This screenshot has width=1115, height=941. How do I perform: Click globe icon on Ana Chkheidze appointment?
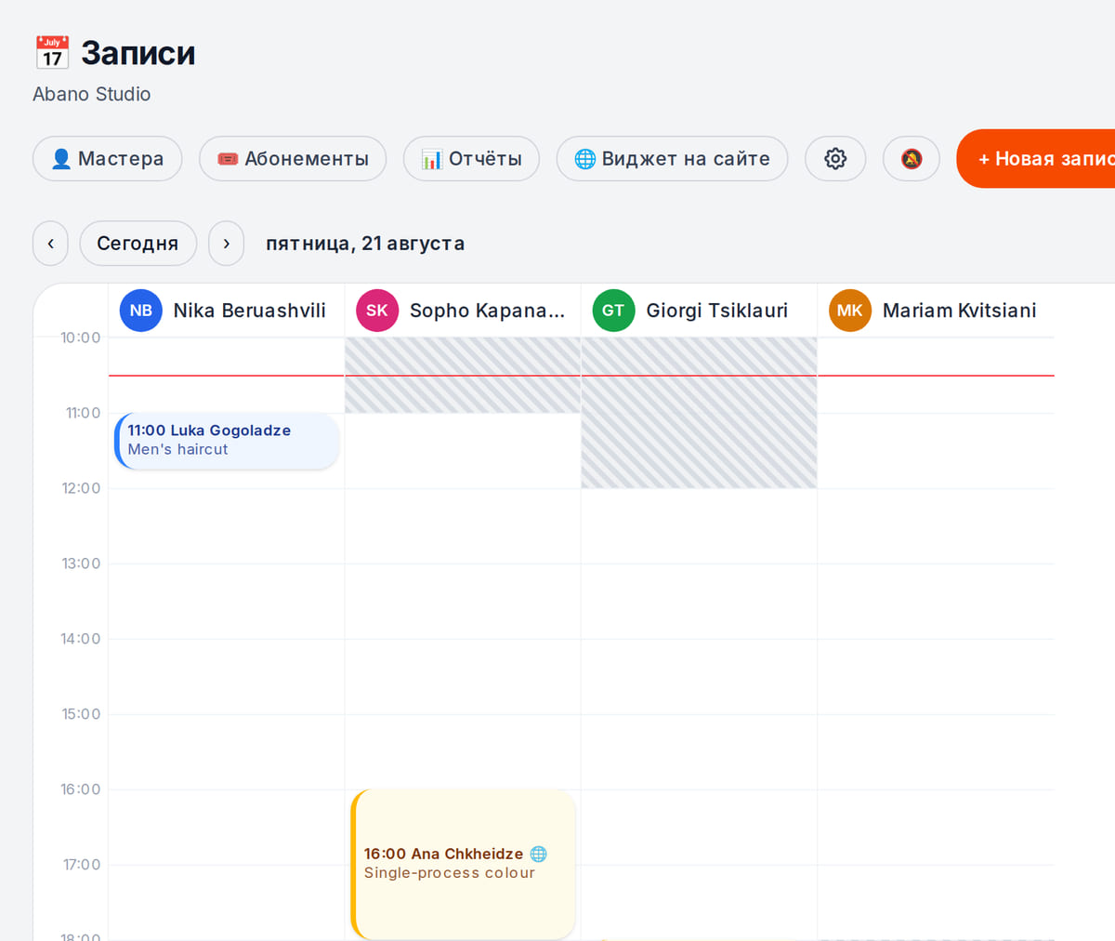(538, 854)
